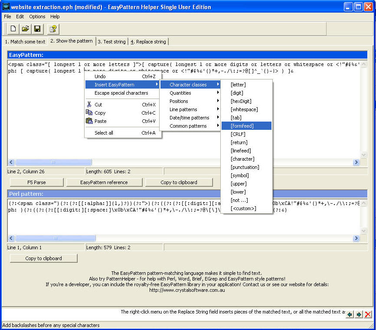Viewport: 376px width, 330px height.
Task: Click Perl pattern scrollbar right arrow
Action: click(356, 238)
